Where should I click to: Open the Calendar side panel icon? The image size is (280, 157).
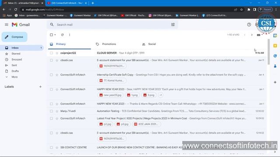click(x=275, y=36)
